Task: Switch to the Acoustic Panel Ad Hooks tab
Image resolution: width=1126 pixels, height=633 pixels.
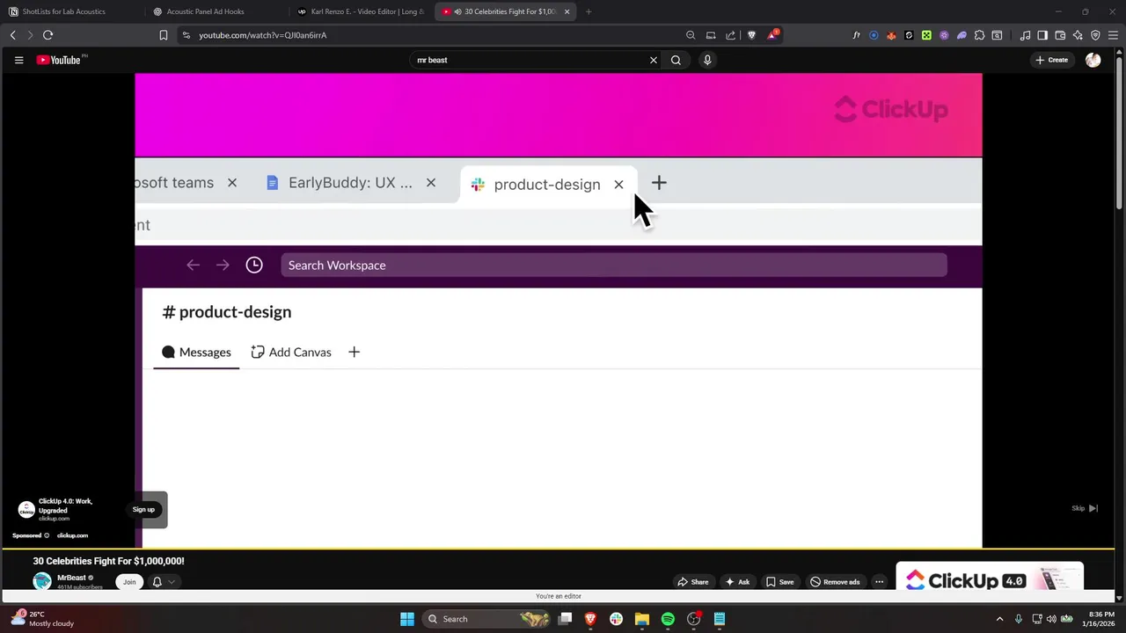Action: 216,11
